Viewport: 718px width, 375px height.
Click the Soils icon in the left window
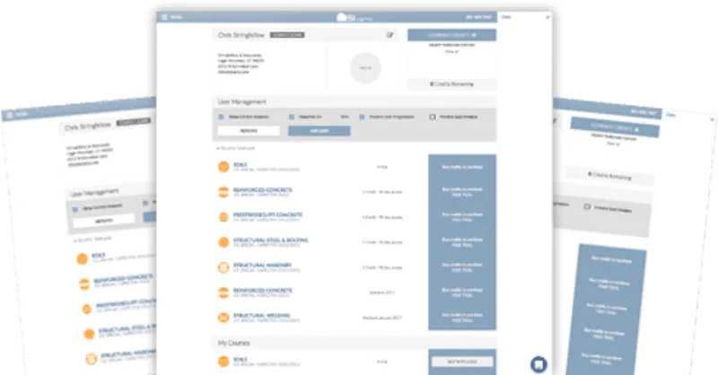pos(82,258)
